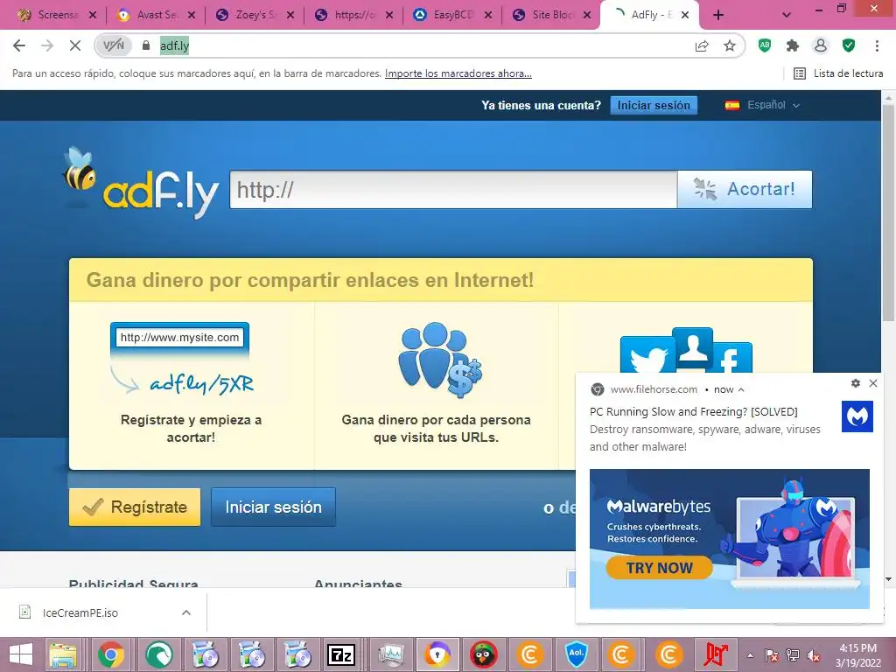Open Lista de lectura panel
This screenshot has width=896, height=672.
838,73
